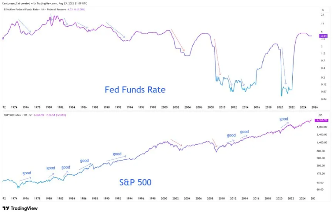Screen dimensions: 333x215
Task: Select the "good" label near year 1976
Action: pos(27,173)
